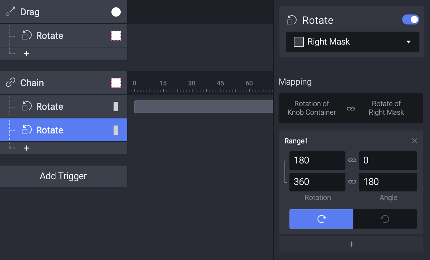Add a response under the Chain trigger
430x260 pixels.
[26, 148]
